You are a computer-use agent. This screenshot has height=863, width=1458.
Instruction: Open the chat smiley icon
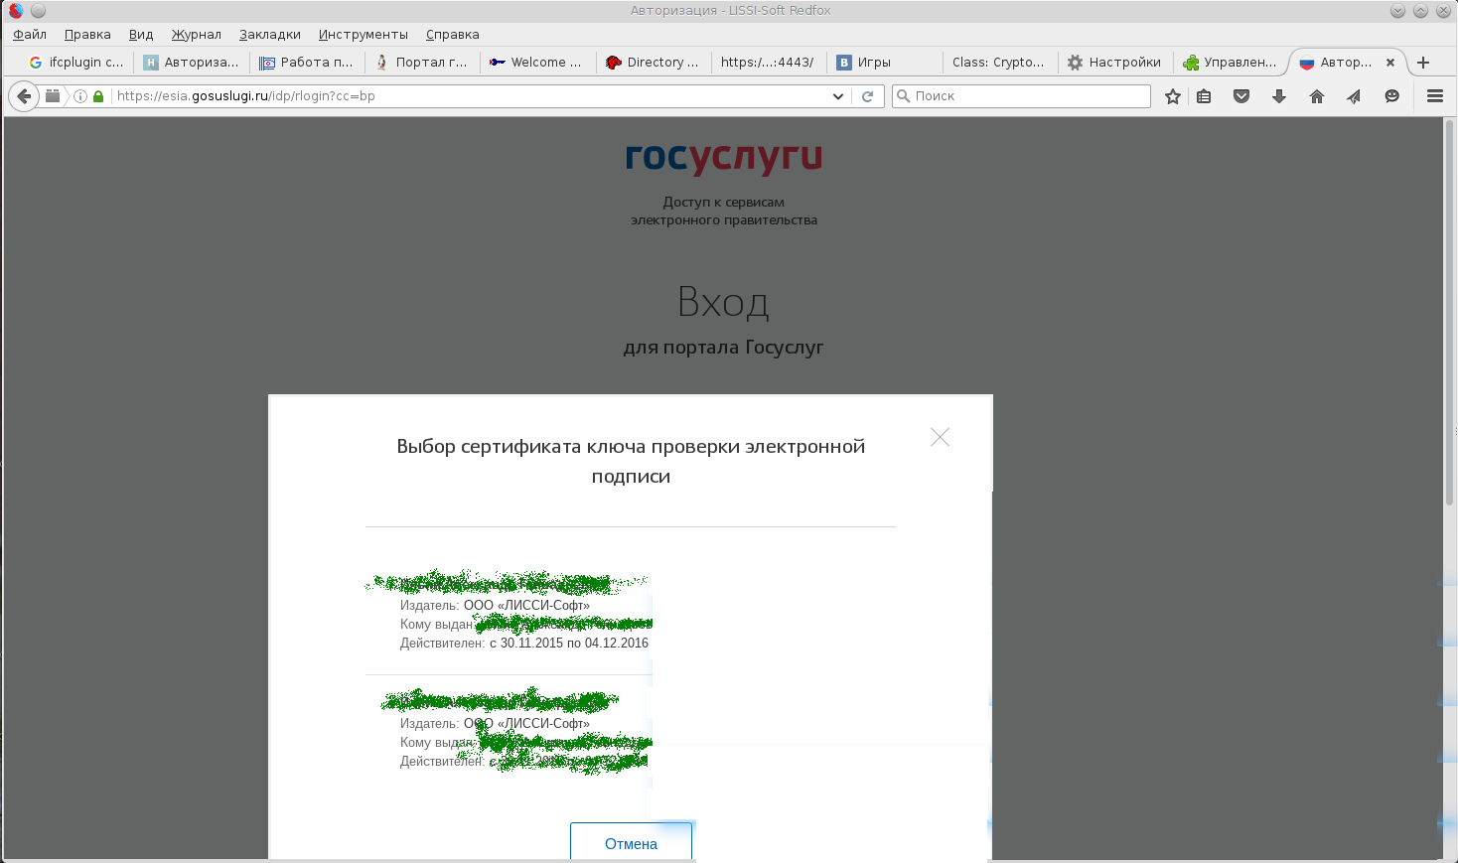point(1392,96)
